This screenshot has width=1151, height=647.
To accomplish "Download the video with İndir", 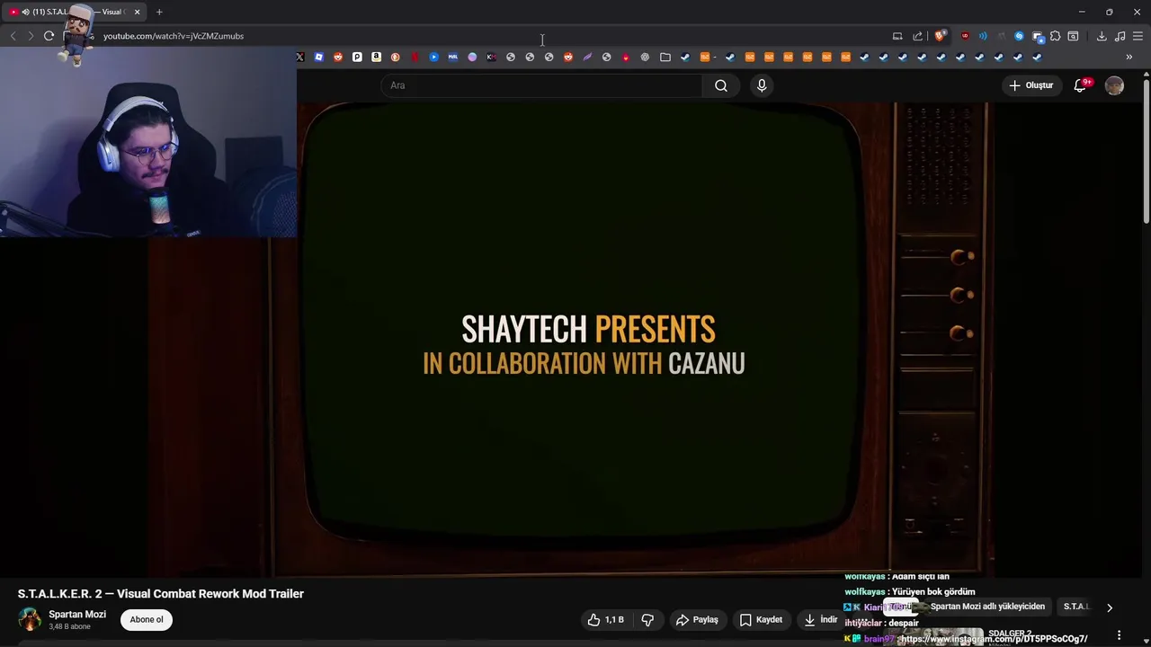I will tap(821, 620).
